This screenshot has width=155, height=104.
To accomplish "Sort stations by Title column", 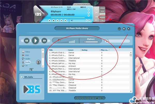I will pyautogui.click(x=51, y=50).
